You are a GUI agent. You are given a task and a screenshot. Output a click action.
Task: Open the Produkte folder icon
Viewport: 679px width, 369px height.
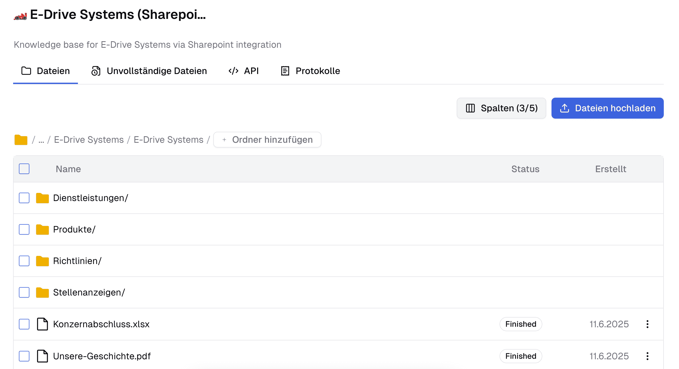pyautogui.click(x=42, y=229)
